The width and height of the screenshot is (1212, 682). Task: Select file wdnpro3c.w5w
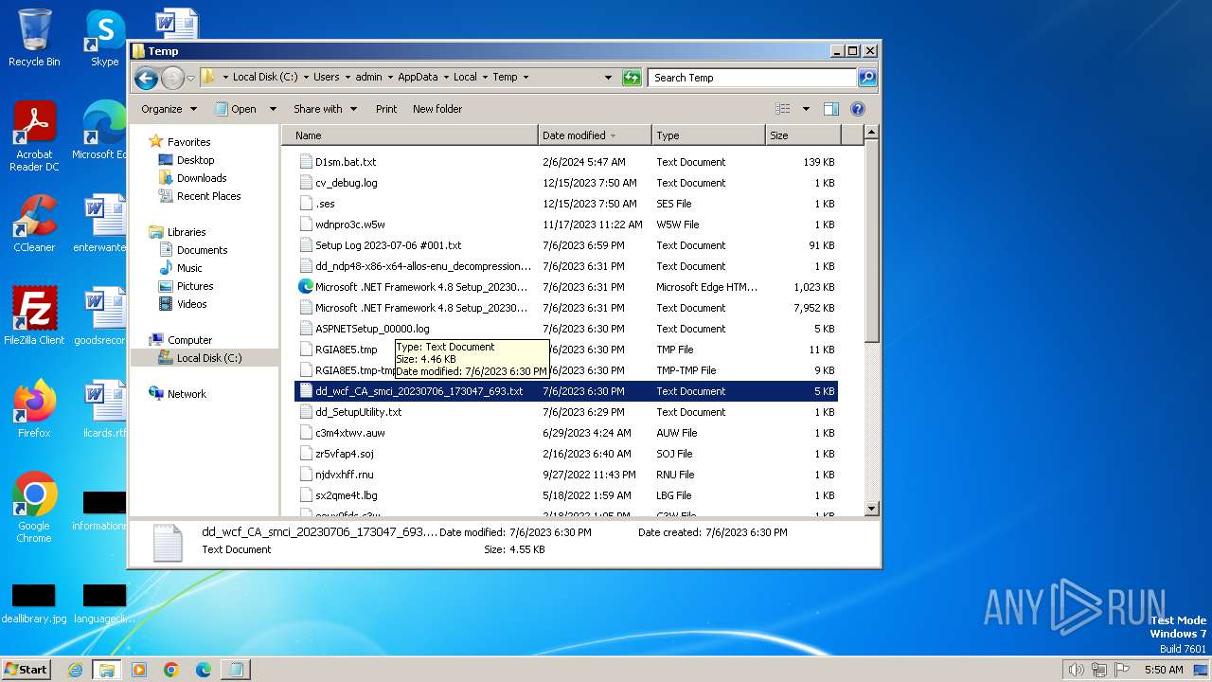pos(566,224)
